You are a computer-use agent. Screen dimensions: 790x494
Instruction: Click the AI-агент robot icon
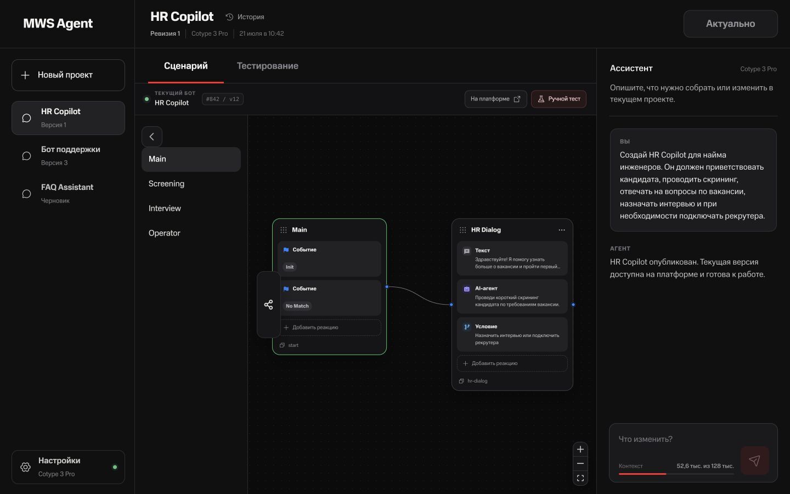point(467,289)
